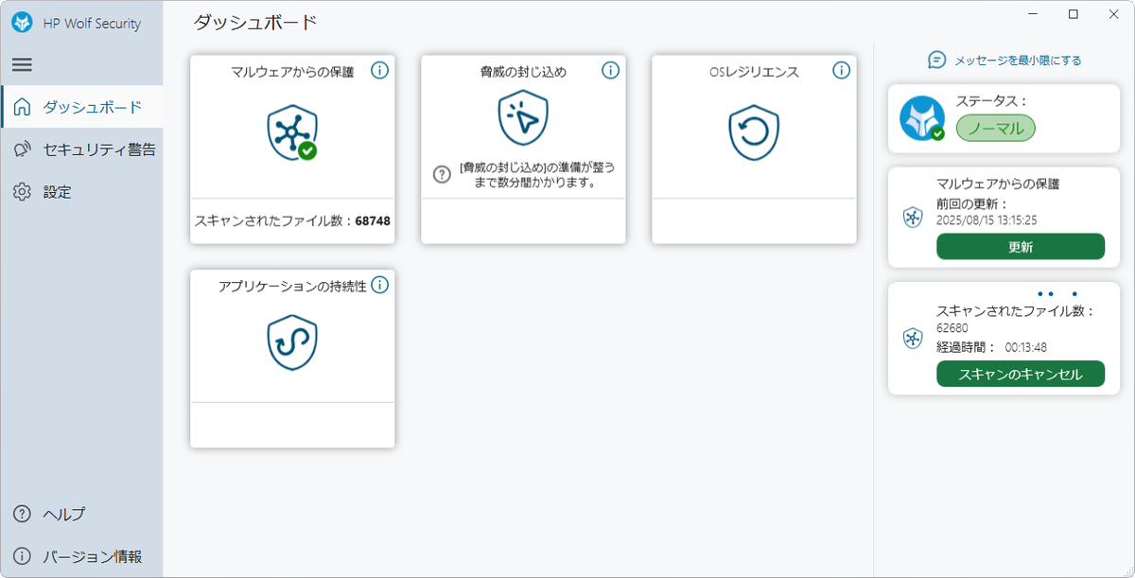Click the threat containment cursor shield icon
The height and width of the screenshot is (578, 1135).
point(523,117)
